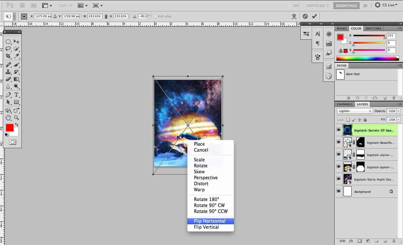The width and height of the screenshot is (403, 245).
Task: Choose Warp from context menu
Action: pos(211,190)
